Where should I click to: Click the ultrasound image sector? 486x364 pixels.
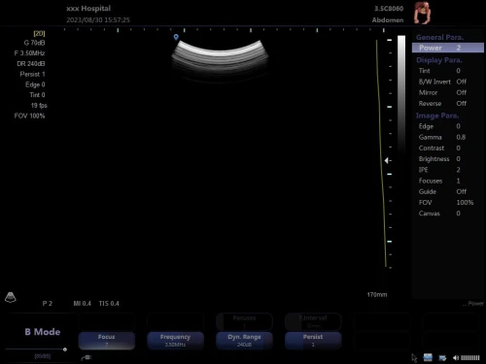[220, 61]
